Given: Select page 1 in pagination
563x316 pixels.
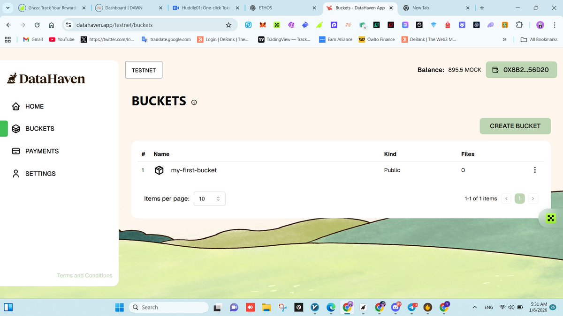Looking at the screenshot, I should click(x=519, y=198).
